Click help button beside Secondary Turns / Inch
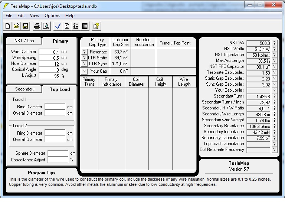The width and height of the screenshot is (285, 204). [274, 102]
